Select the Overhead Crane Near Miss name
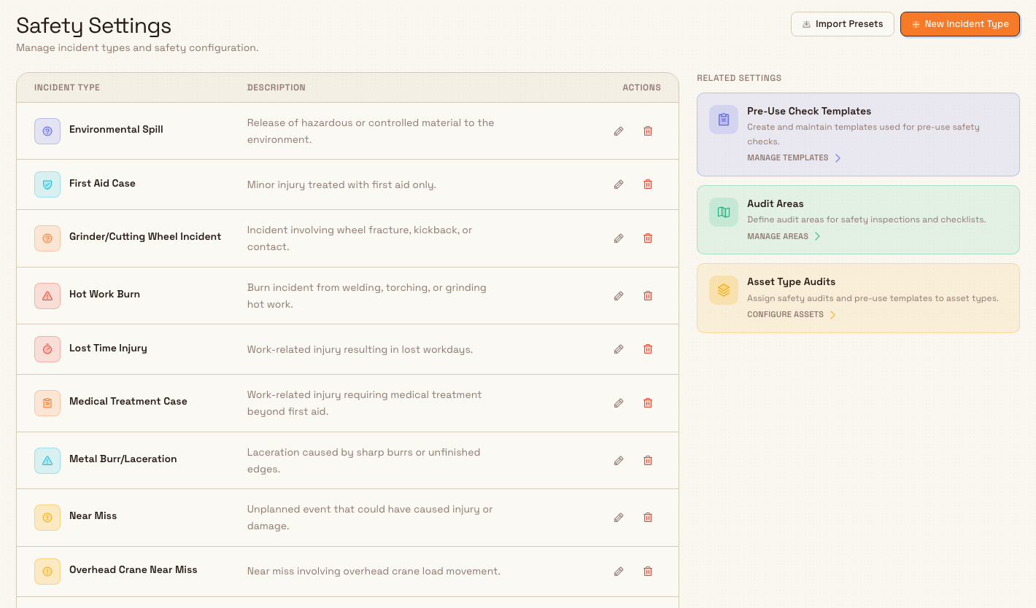 (134, 569)
